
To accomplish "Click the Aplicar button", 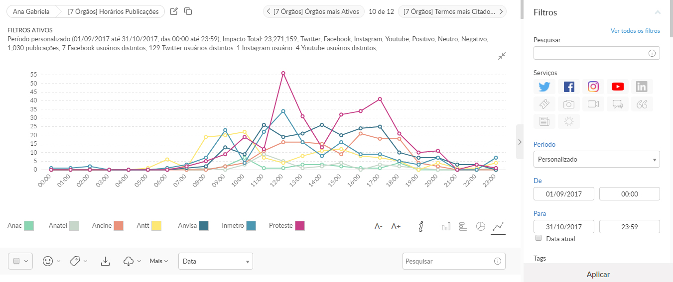I will 598,274.
